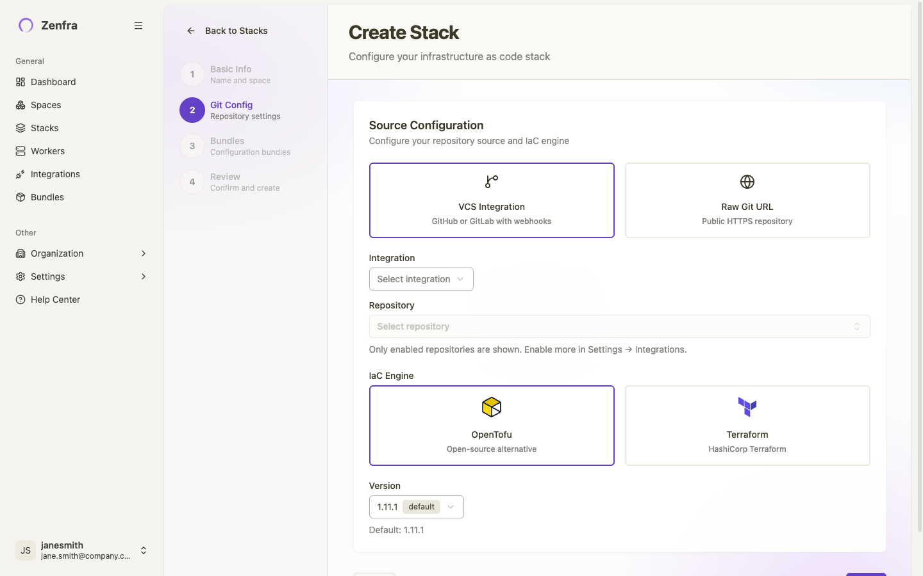
Task: Open the Select integration dropdown
Action: pos(420,279)
